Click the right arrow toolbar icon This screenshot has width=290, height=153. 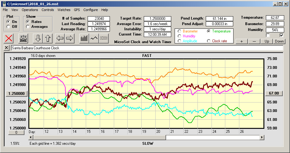point(70,38)
